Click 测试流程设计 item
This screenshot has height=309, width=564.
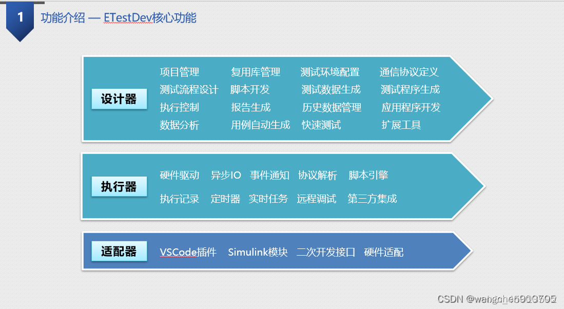coord(189,90)
